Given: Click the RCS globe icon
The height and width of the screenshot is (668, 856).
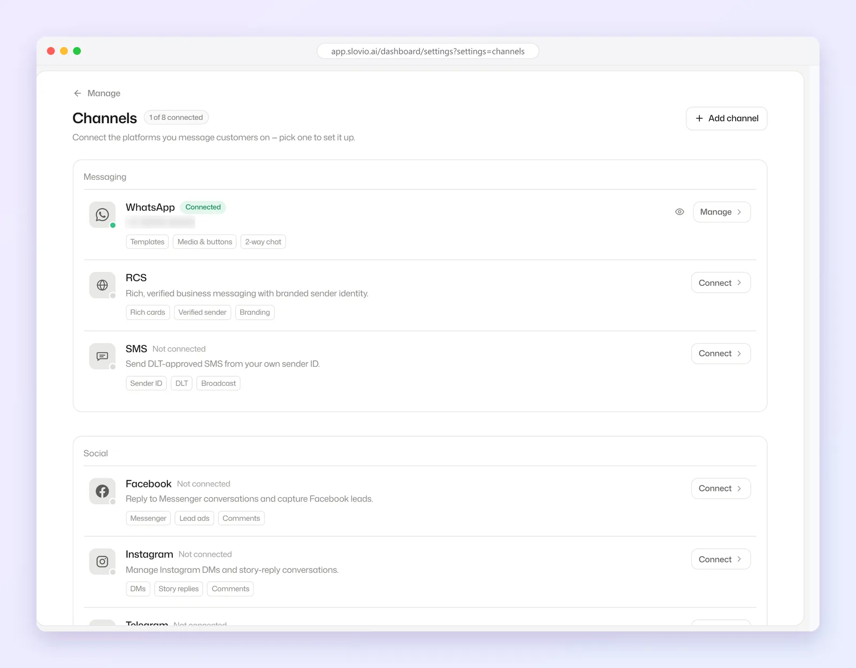Looking at the screenshot, I should click(102, 285).
